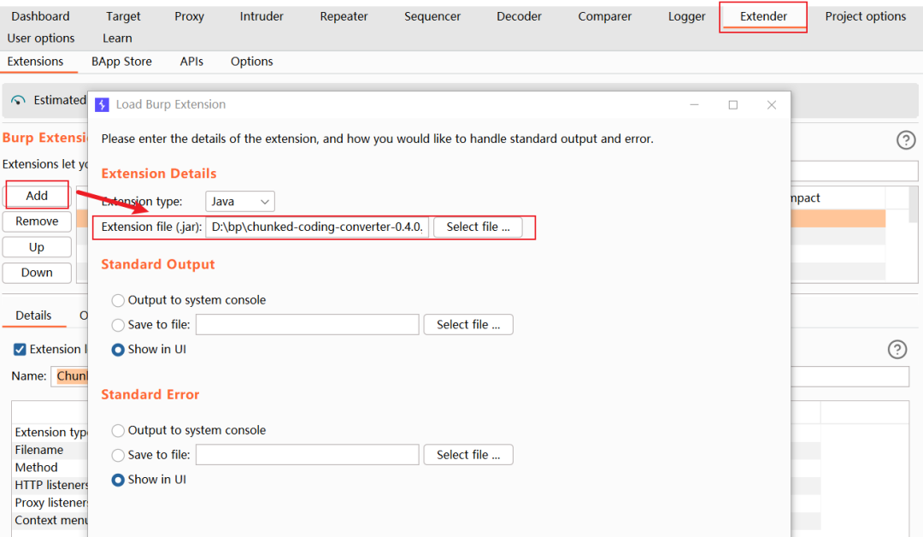Click the Extender tab

(763, 16)
